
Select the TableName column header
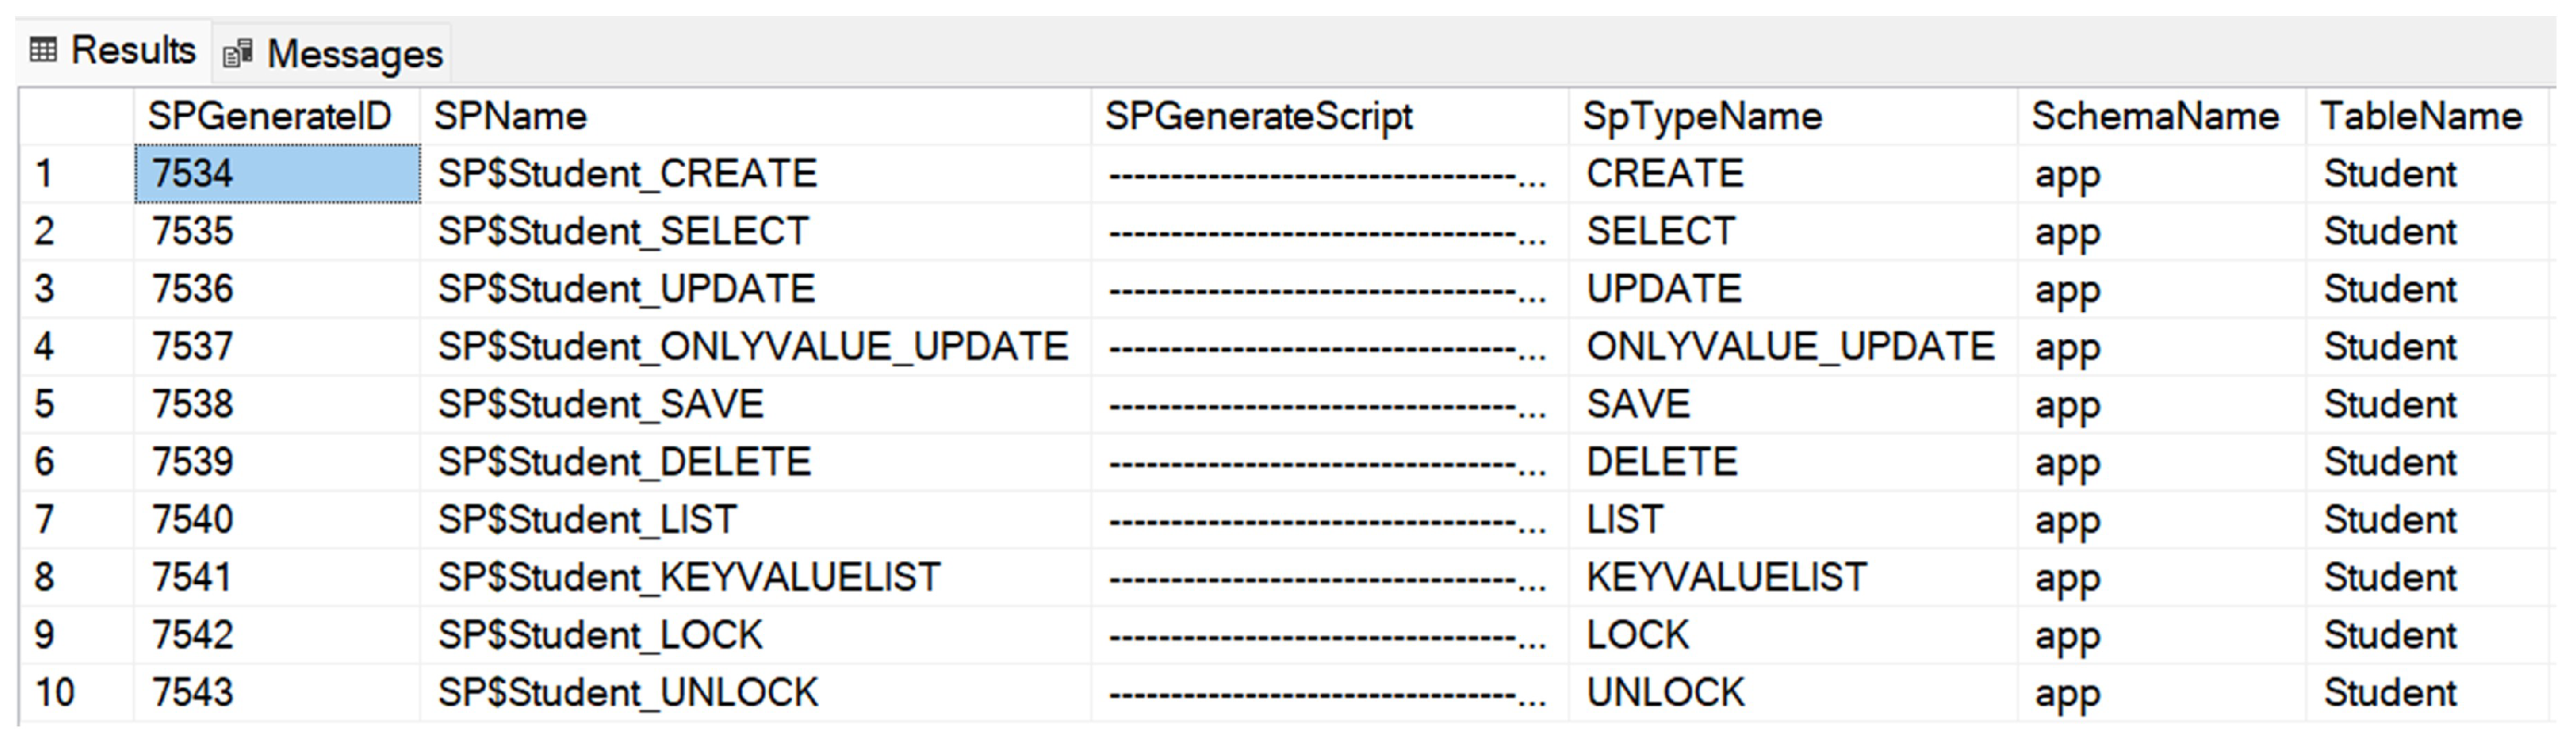click(x=2420, y=117)
